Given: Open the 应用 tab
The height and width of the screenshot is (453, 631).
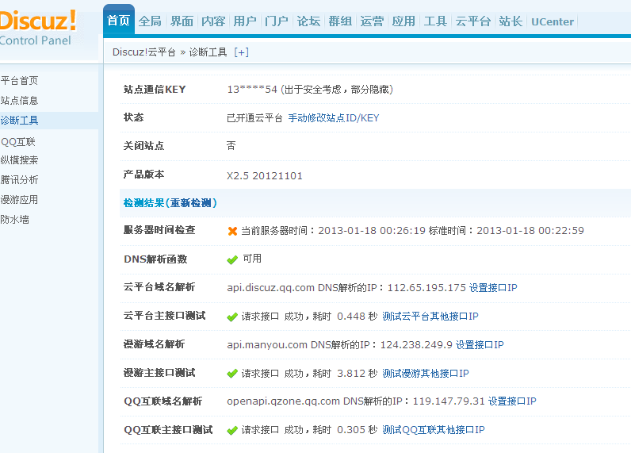Looking at the screenshot, I should (x=403, y=21).
